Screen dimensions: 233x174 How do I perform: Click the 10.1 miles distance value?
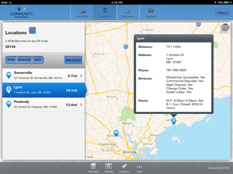(x=173, y=47)
